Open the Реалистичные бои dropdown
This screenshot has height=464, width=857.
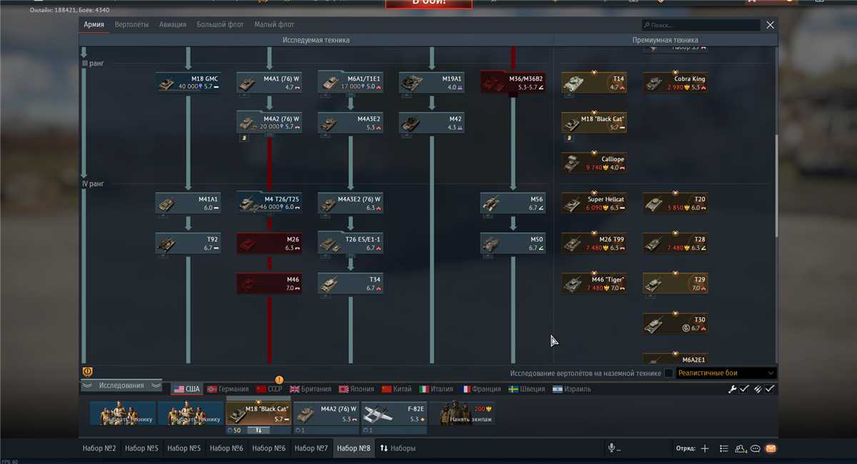(x=726, y=373)
